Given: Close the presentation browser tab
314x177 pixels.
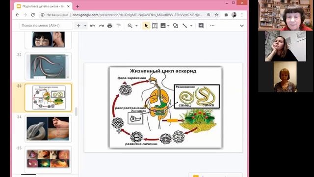Looking at the screenshot, I should (68, 6).
